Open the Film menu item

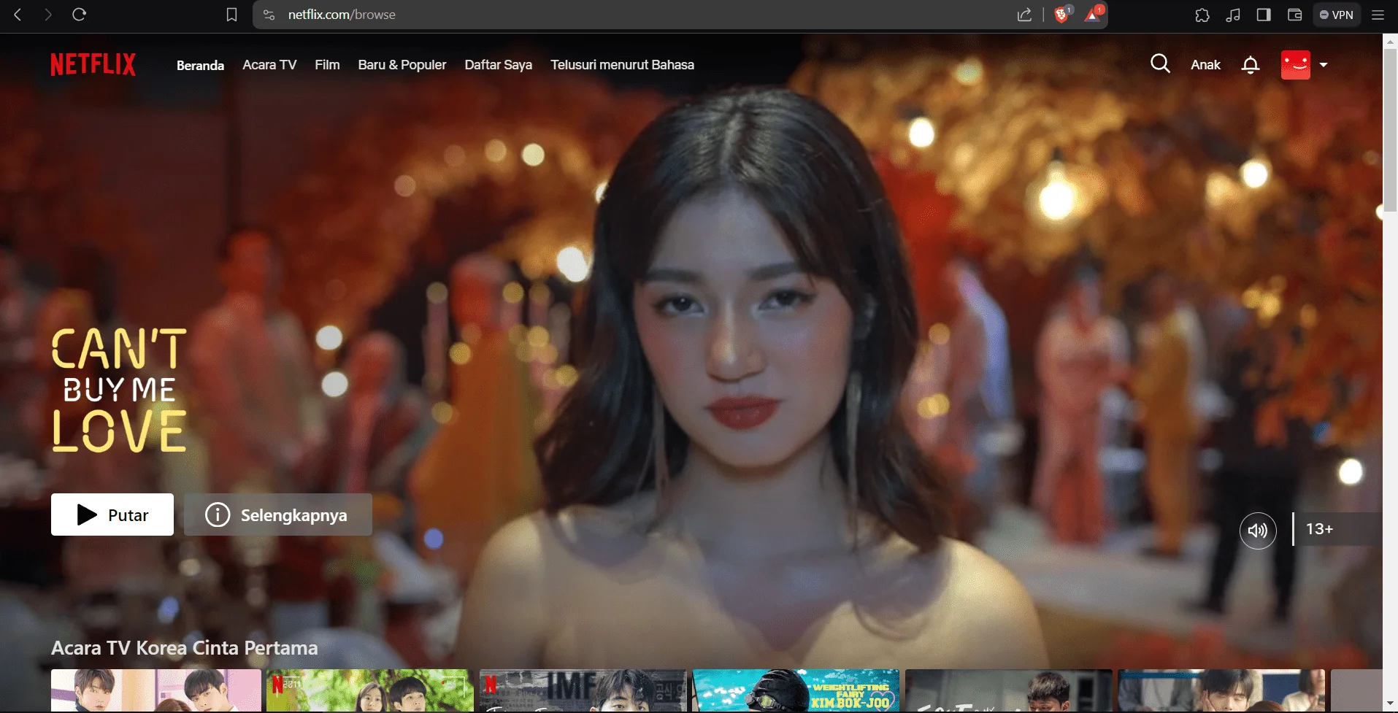tap(327, 65)
